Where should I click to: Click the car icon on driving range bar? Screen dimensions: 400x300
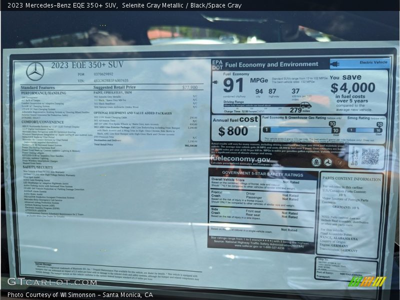pyautogui.click(x=305, y=105)
